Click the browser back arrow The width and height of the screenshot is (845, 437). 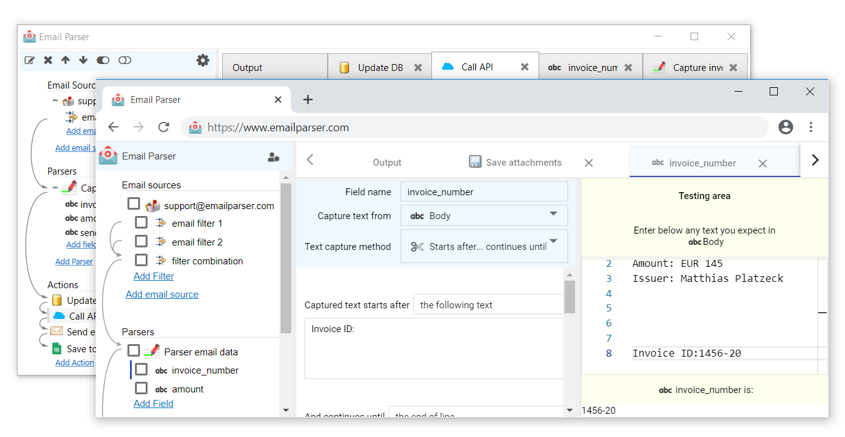[x=113, y=127]
